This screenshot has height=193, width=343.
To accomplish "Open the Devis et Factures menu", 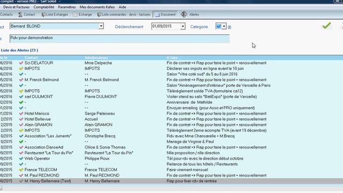I will tap(16, 7).
